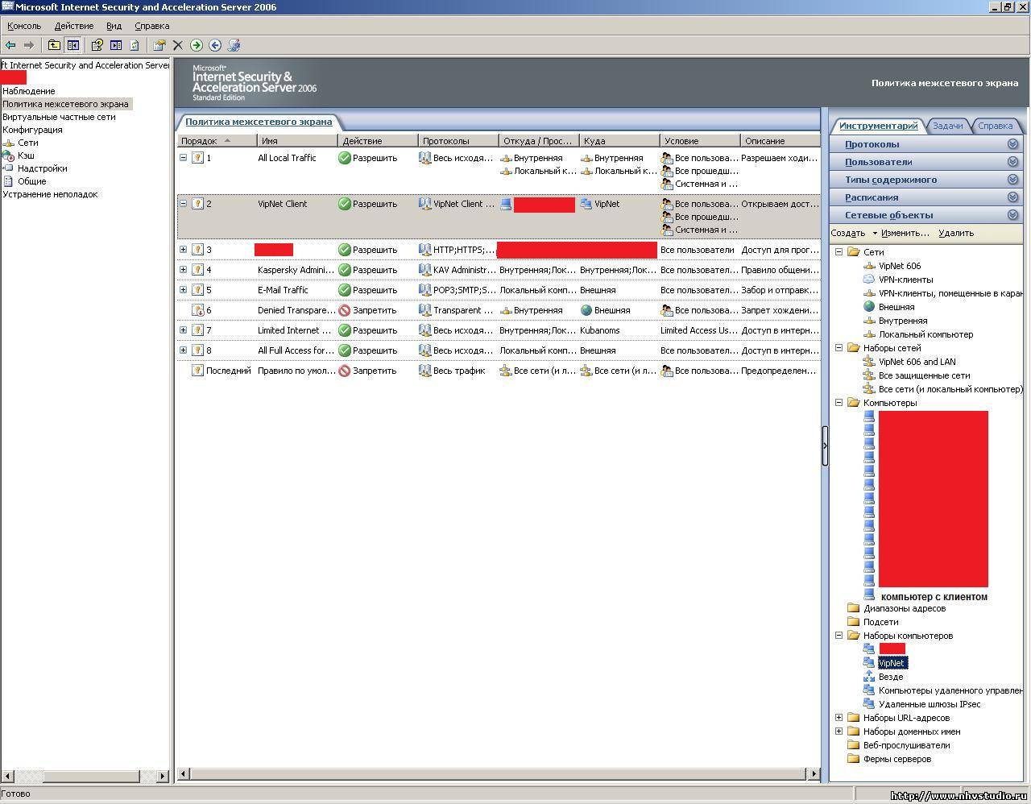
Task: Click the red deny icon of rule 6
Action: coord(344,310)
